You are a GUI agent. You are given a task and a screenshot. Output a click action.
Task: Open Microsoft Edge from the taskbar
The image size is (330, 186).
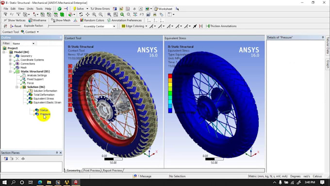40,182
